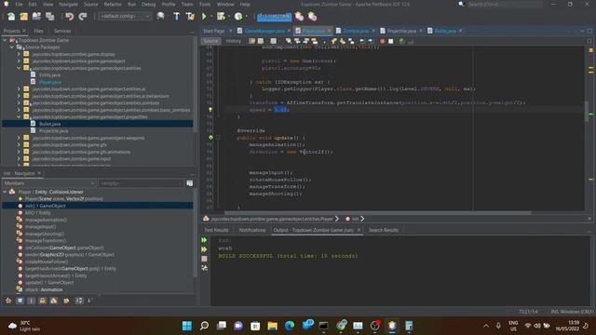Click the init breadcrumb below the editor
The width and height of the screenshot is (596, 335).
coord(355,219)
